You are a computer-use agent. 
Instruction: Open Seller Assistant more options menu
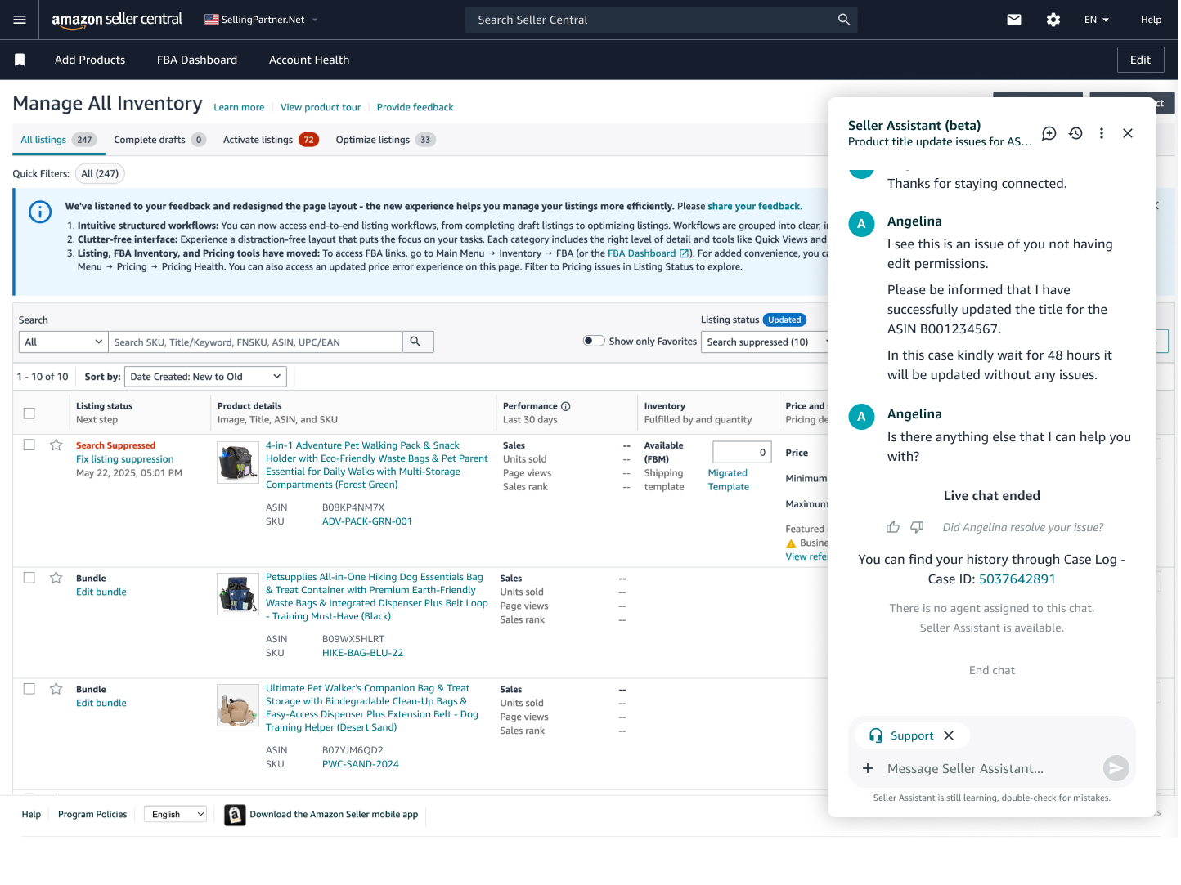pyautogui.click(x=1101, y=133)
